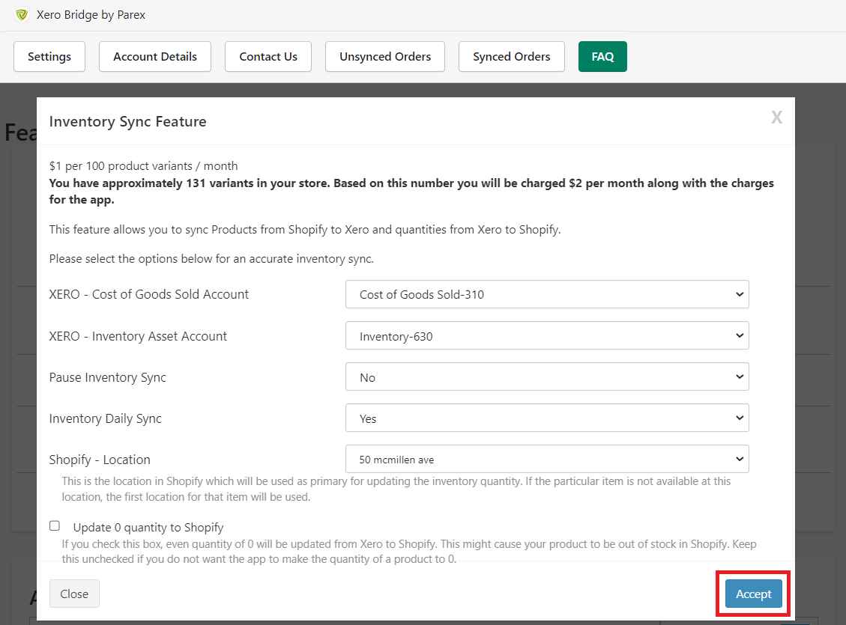
Task: Close the Inventory Sync popup
Action: [x=74, y=593]
